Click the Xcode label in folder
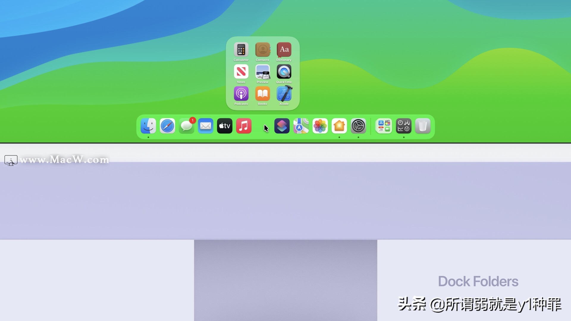The width and height of the screenshot is (571, 321). click(x=284, y=104)
